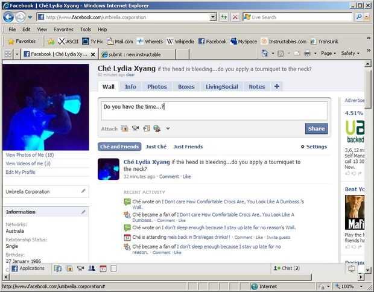This screenshot has height=292, width=374.
Task: Go forward with the browser Forward arrow
Action: (x=21, y=17)
